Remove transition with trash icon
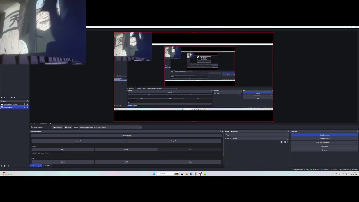The image size is (359, 202). coord(285,142)
